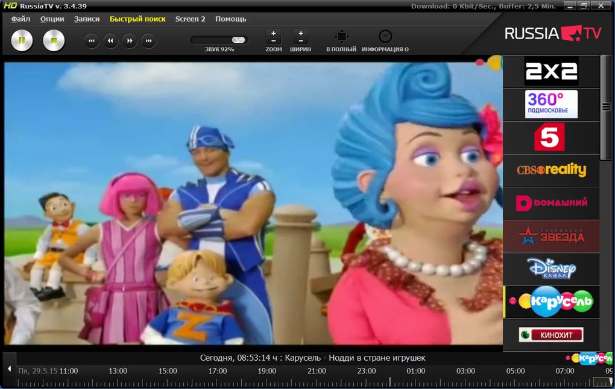Jump far back with the triple-left arrow button
The height and width of the screenshot is (389, 615).
click(92, 40)
